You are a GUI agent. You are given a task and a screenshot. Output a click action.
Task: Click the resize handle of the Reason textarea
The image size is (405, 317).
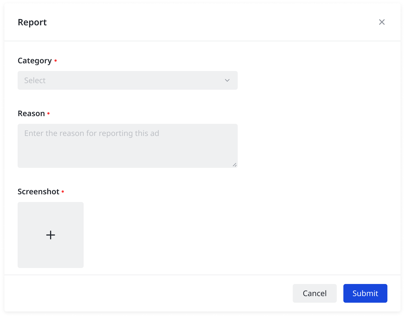(234, 165)
